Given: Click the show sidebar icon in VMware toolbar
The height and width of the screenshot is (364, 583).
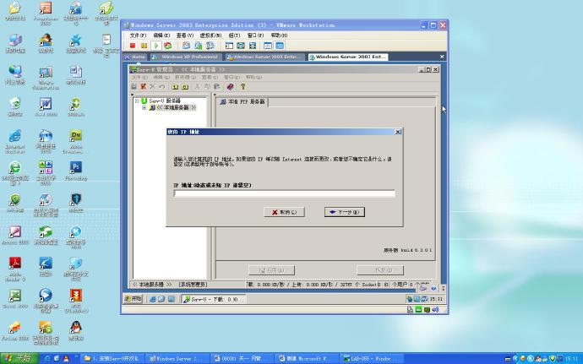Looking at the screenshot, I should tap(229, 46).
